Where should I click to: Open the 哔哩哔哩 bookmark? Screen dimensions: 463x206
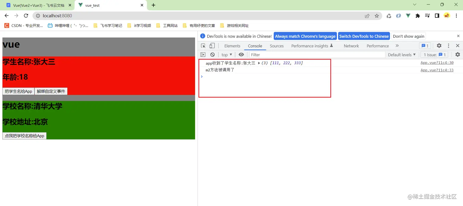pos(68,26)
